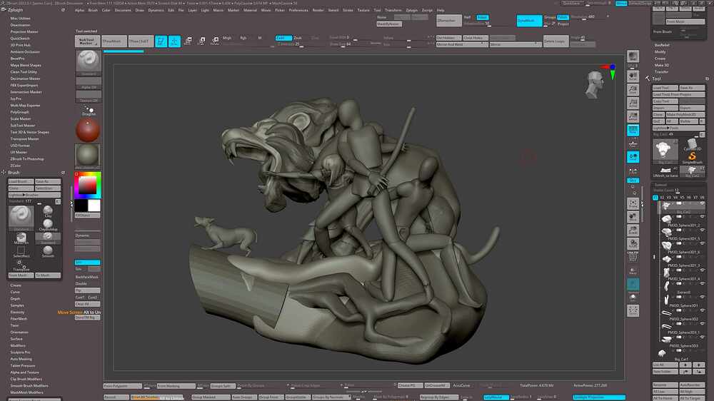The image size is (714, 401).
Task: Open the stroke type icon below alpha
Action: coord(89,111)
